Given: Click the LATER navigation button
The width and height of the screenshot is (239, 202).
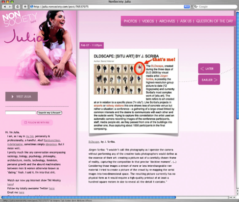Looking at the screenshot, I should 209,69.
